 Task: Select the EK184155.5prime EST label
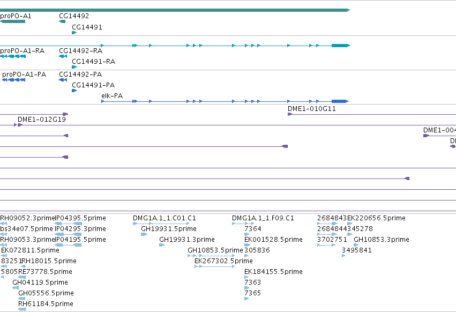click(x=273, y=272)
